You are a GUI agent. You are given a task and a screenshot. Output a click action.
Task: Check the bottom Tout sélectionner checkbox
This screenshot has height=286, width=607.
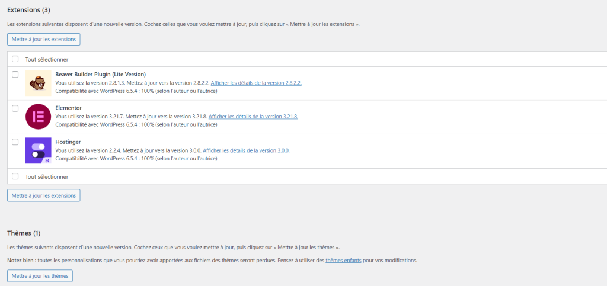15,176
